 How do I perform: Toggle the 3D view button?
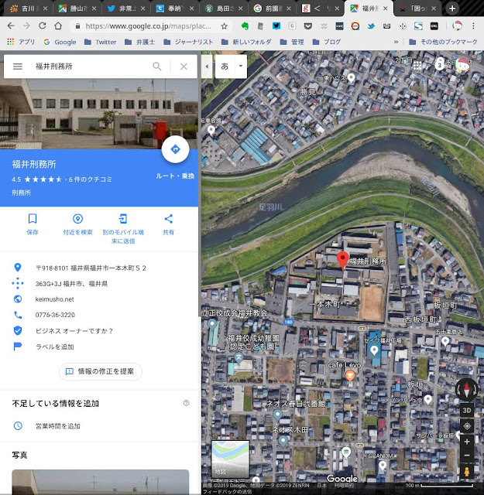pyautogui.click(x=467, y=411)
